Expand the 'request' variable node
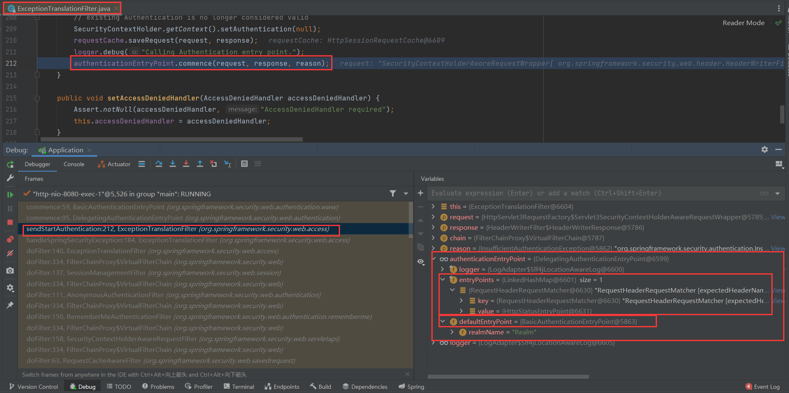The image size is (789, 393). 433,217
